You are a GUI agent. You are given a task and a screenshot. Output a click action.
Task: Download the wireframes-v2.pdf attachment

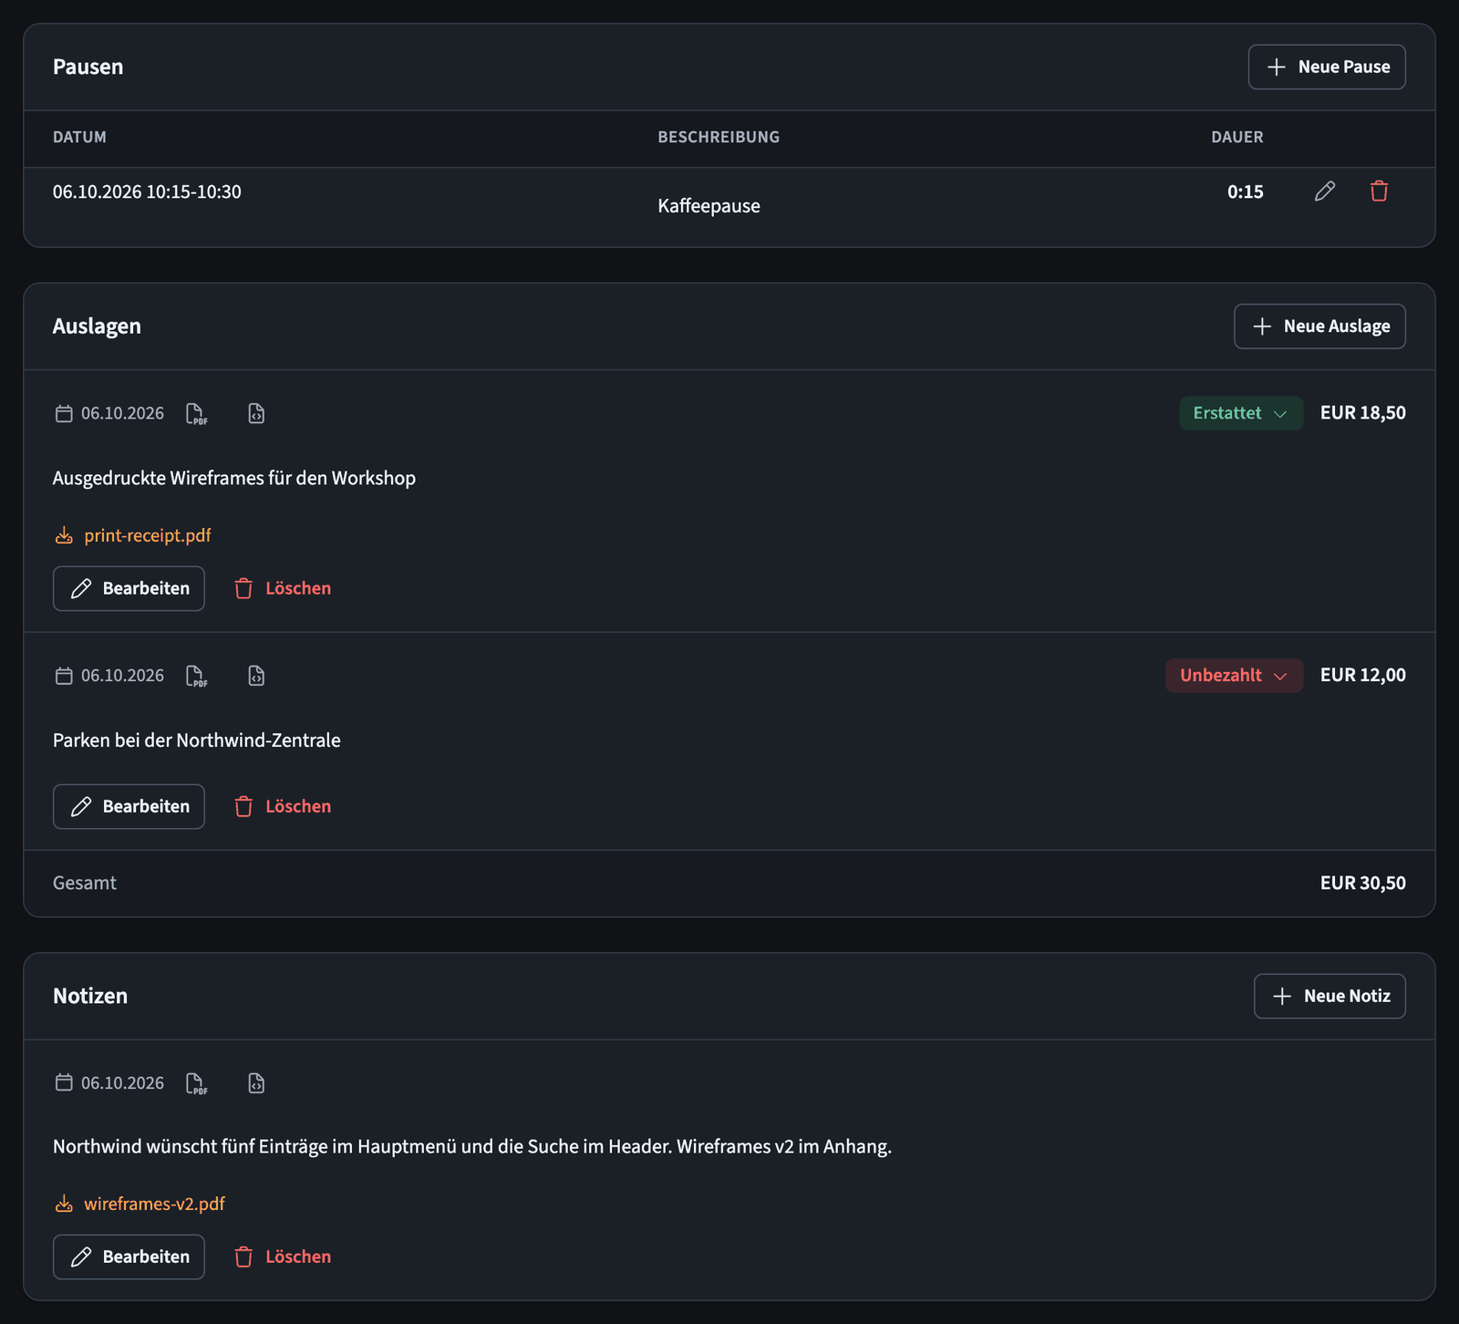pos(154,1204)
